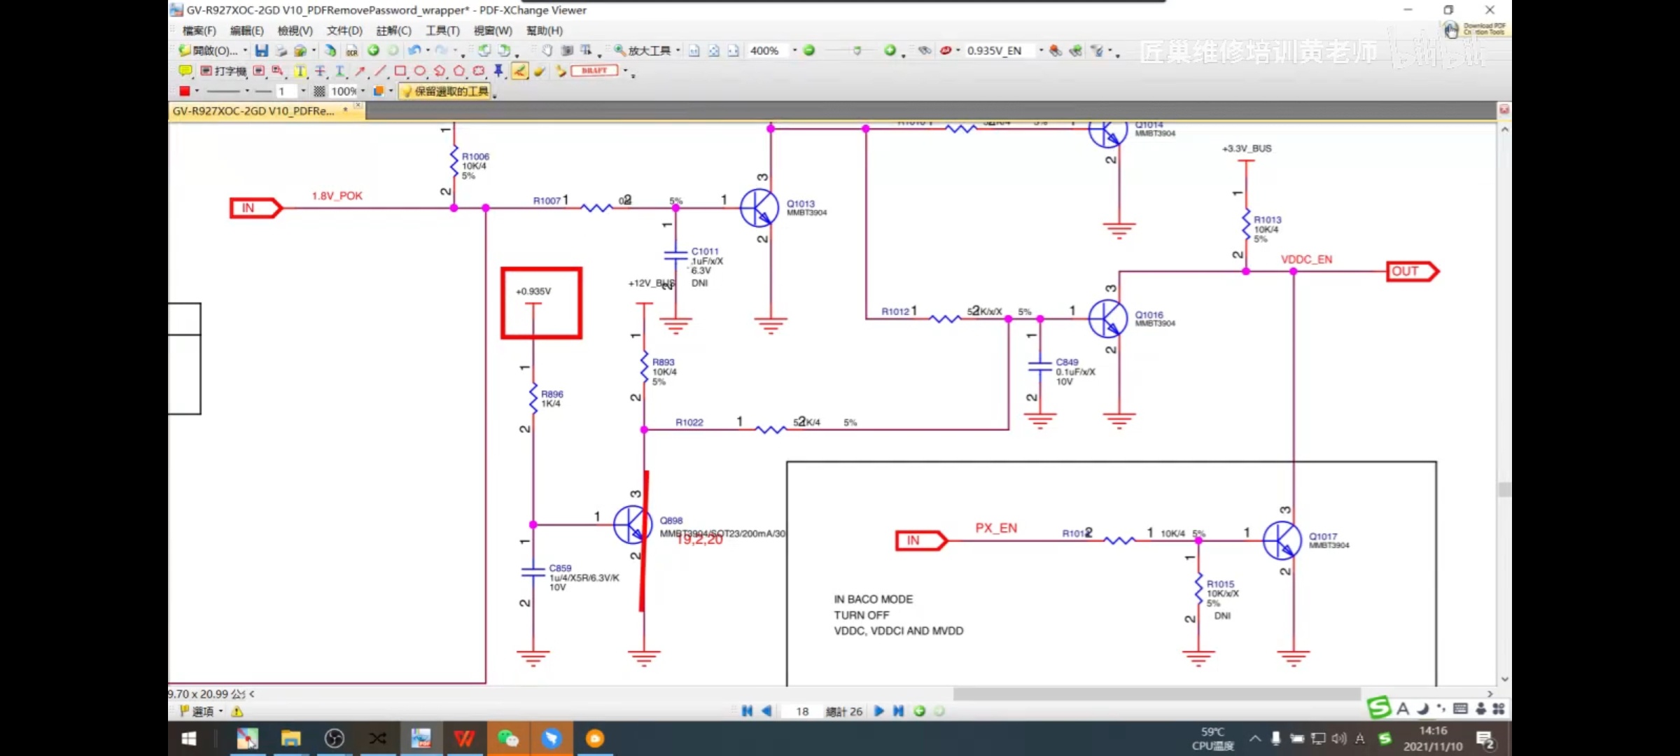1680x756 pixels.
Task: Open the Tools (工具) menu
Action: click(442, 30)
